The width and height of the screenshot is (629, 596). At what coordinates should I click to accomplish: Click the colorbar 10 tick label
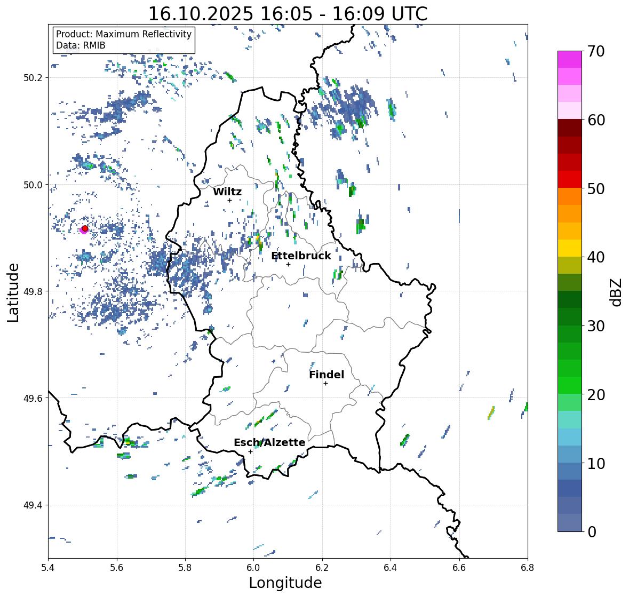tap(596, 463)
